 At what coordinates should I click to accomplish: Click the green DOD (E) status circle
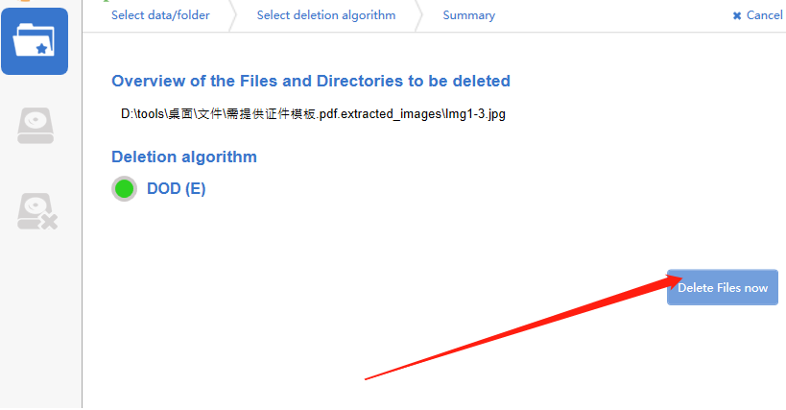tap(124, 189)
